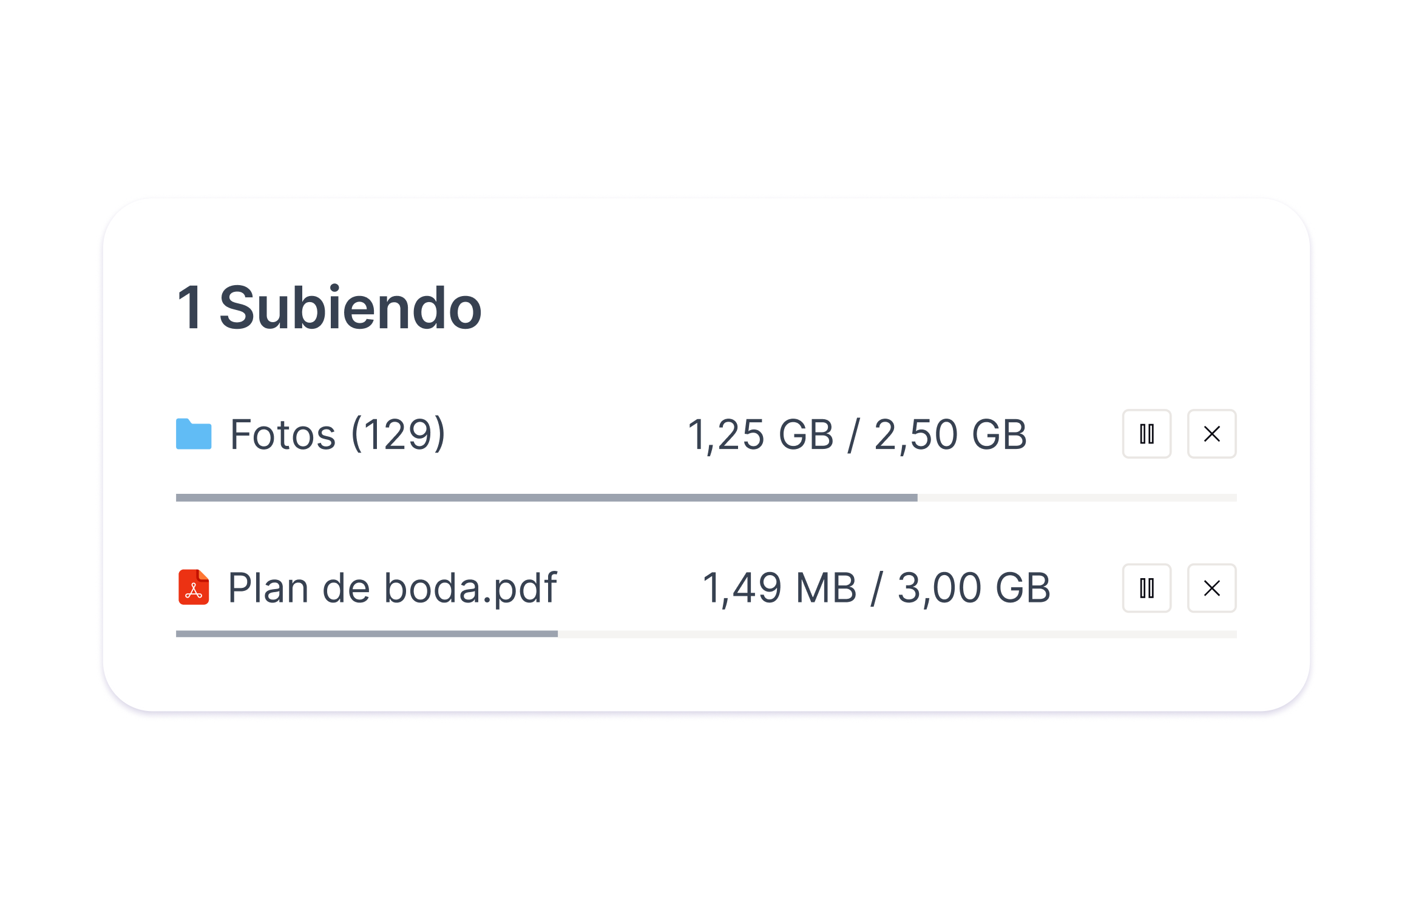Image resolution: width=1413 pixels, height=910 pixels.
Task: Click the 1,49 MB uploaded amount
Action: pos(779,588)
